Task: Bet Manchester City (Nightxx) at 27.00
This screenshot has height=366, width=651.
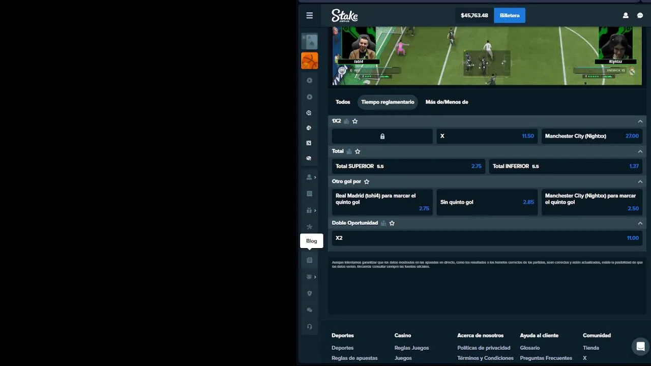Action: [591, 136]
